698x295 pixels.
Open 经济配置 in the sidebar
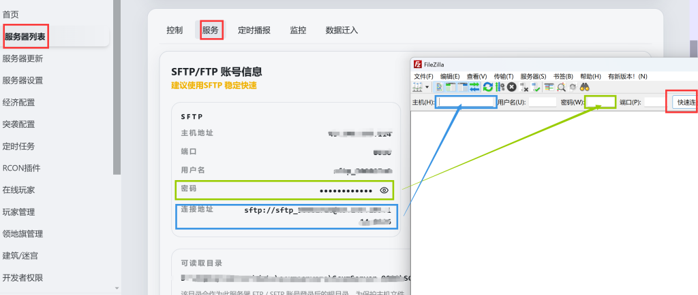pos(18,103)
